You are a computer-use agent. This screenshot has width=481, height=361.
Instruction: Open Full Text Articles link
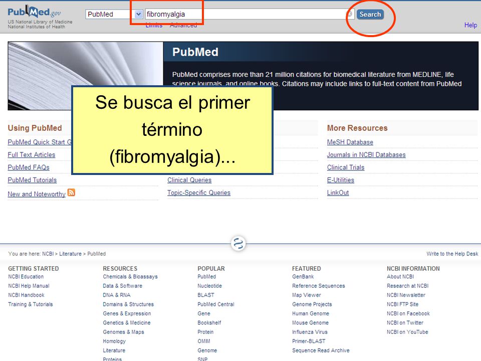pos(32,155)
